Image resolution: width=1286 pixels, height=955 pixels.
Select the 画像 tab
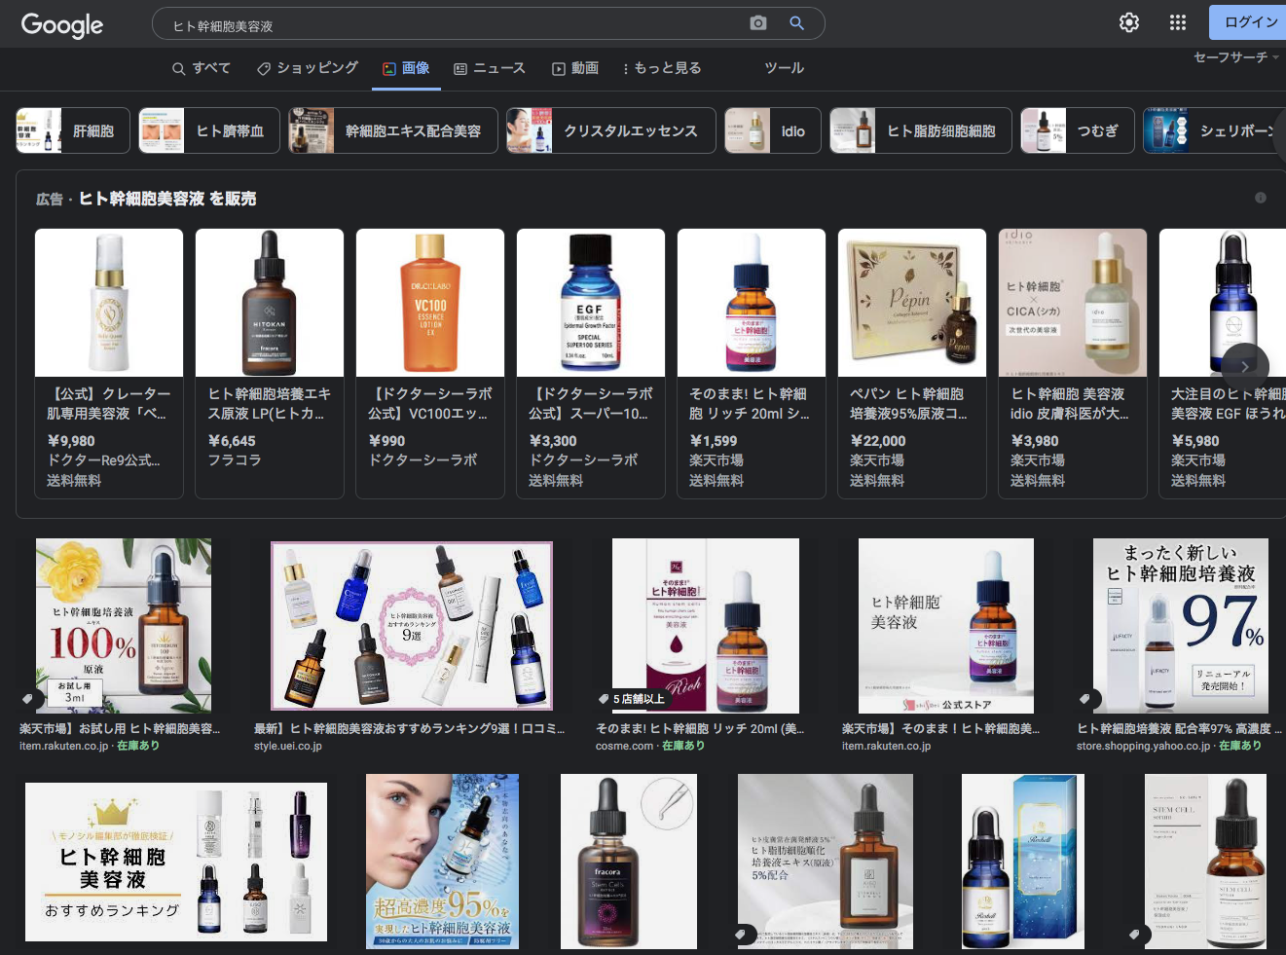tap(407, 68)
